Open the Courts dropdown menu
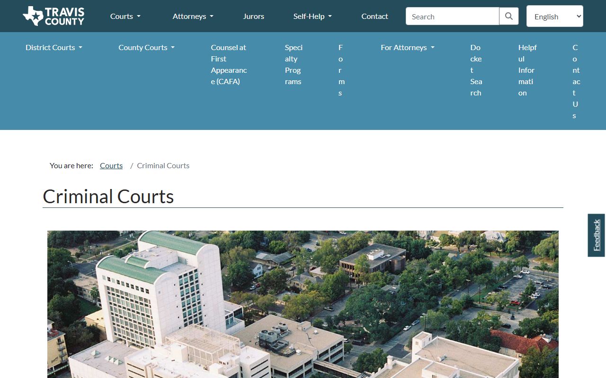 pyautogui.click(x=125, y=16)
